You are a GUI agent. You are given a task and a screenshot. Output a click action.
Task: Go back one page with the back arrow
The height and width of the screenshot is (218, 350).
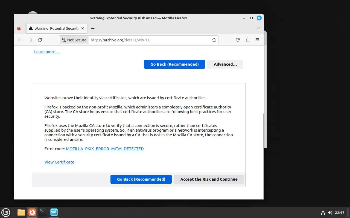tap(20, 40)
